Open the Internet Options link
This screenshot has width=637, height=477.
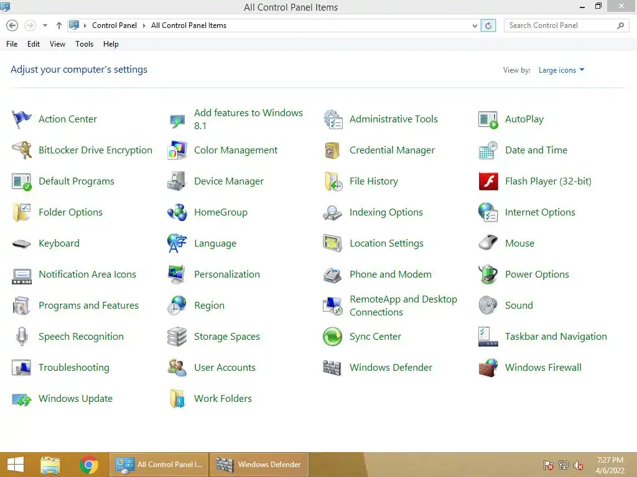coord(540,212)
